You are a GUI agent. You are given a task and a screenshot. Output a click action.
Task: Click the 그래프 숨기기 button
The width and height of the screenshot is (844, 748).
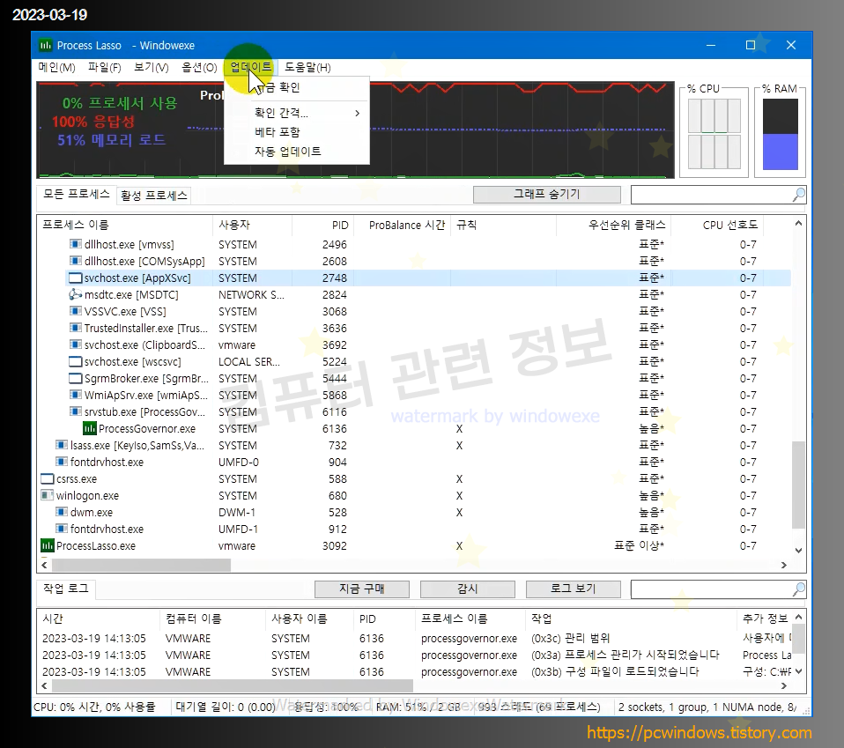tap(547, 194)
